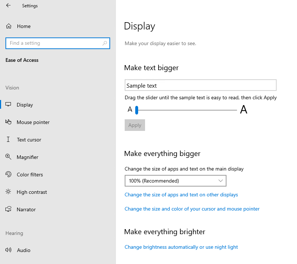The width and height of the screenshot is (297, 264).
Task: Select the Color filters palette icon
Action: tap(8, 174)
